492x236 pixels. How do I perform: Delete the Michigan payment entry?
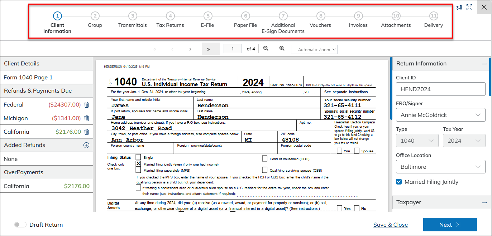[86, 118]
